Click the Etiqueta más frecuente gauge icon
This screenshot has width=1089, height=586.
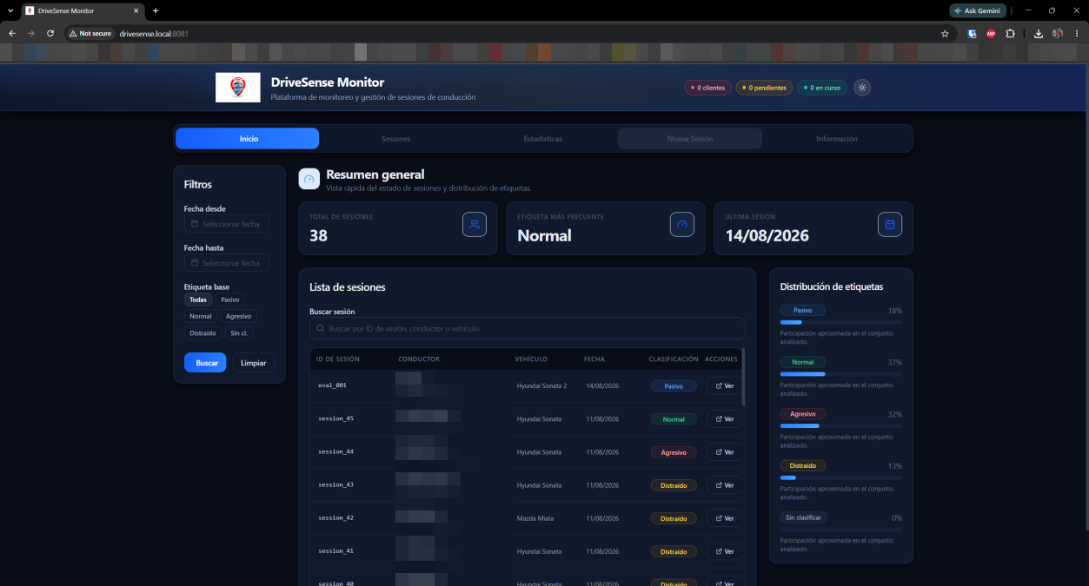tap(682, 224)
